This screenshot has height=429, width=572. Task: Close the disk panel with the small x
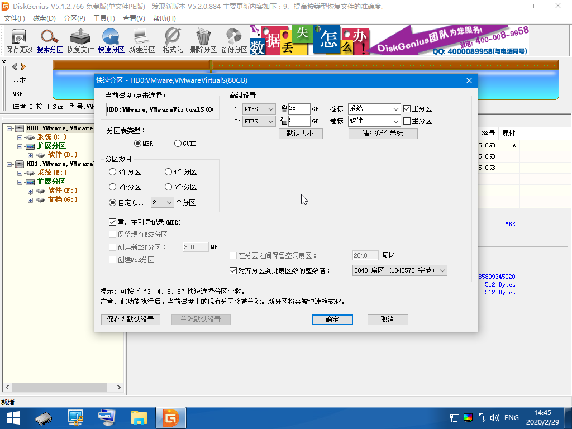coord(4,61)
